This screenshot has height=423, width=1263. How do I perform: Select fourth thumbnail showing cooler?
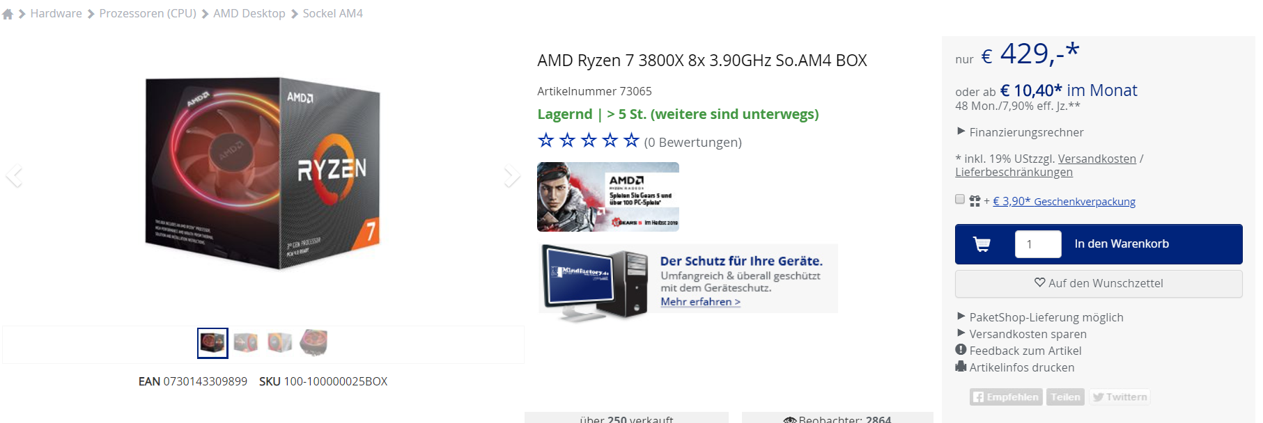tap(313, 342)
